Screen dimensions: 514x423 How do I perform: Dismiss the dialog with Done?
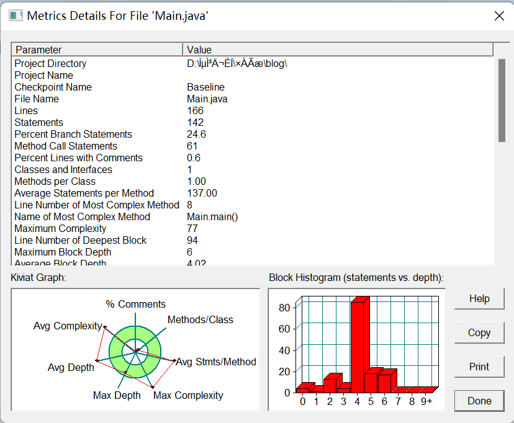click(479, 401)
